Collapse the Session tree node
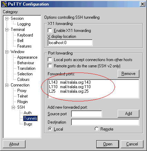Image resolution: width=147 pixels, height=151 pixels. 7,18
